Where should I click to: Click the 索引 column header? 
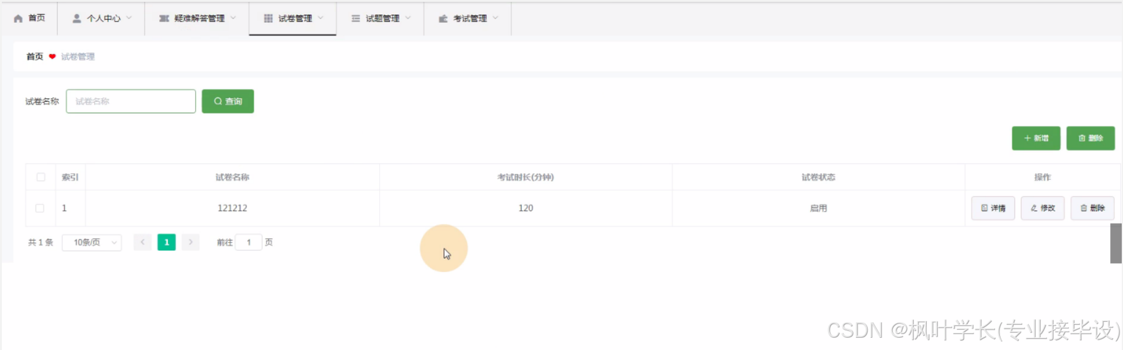coord(70,177)
